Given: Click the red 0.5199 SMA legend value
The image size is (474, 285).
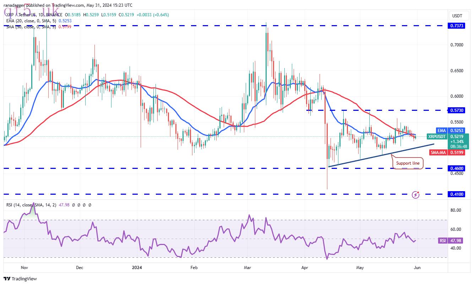Looking at the screenshot, I should coord(65,27).
